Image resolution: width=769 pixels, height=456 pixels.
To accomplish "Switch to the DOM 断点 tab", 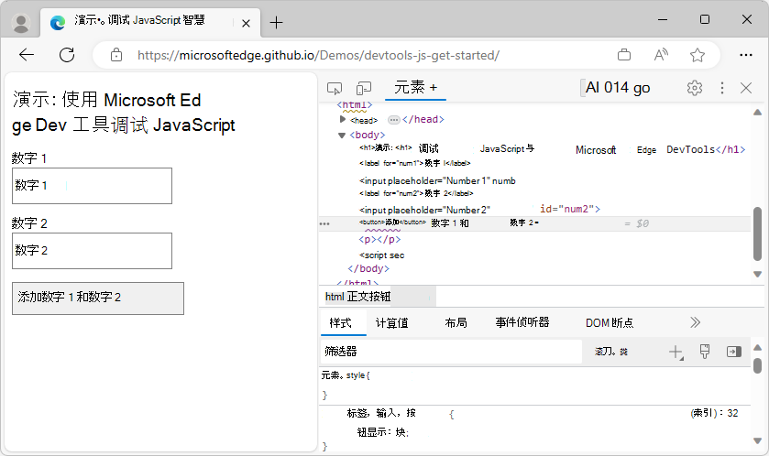I will (x=610, y=323).
